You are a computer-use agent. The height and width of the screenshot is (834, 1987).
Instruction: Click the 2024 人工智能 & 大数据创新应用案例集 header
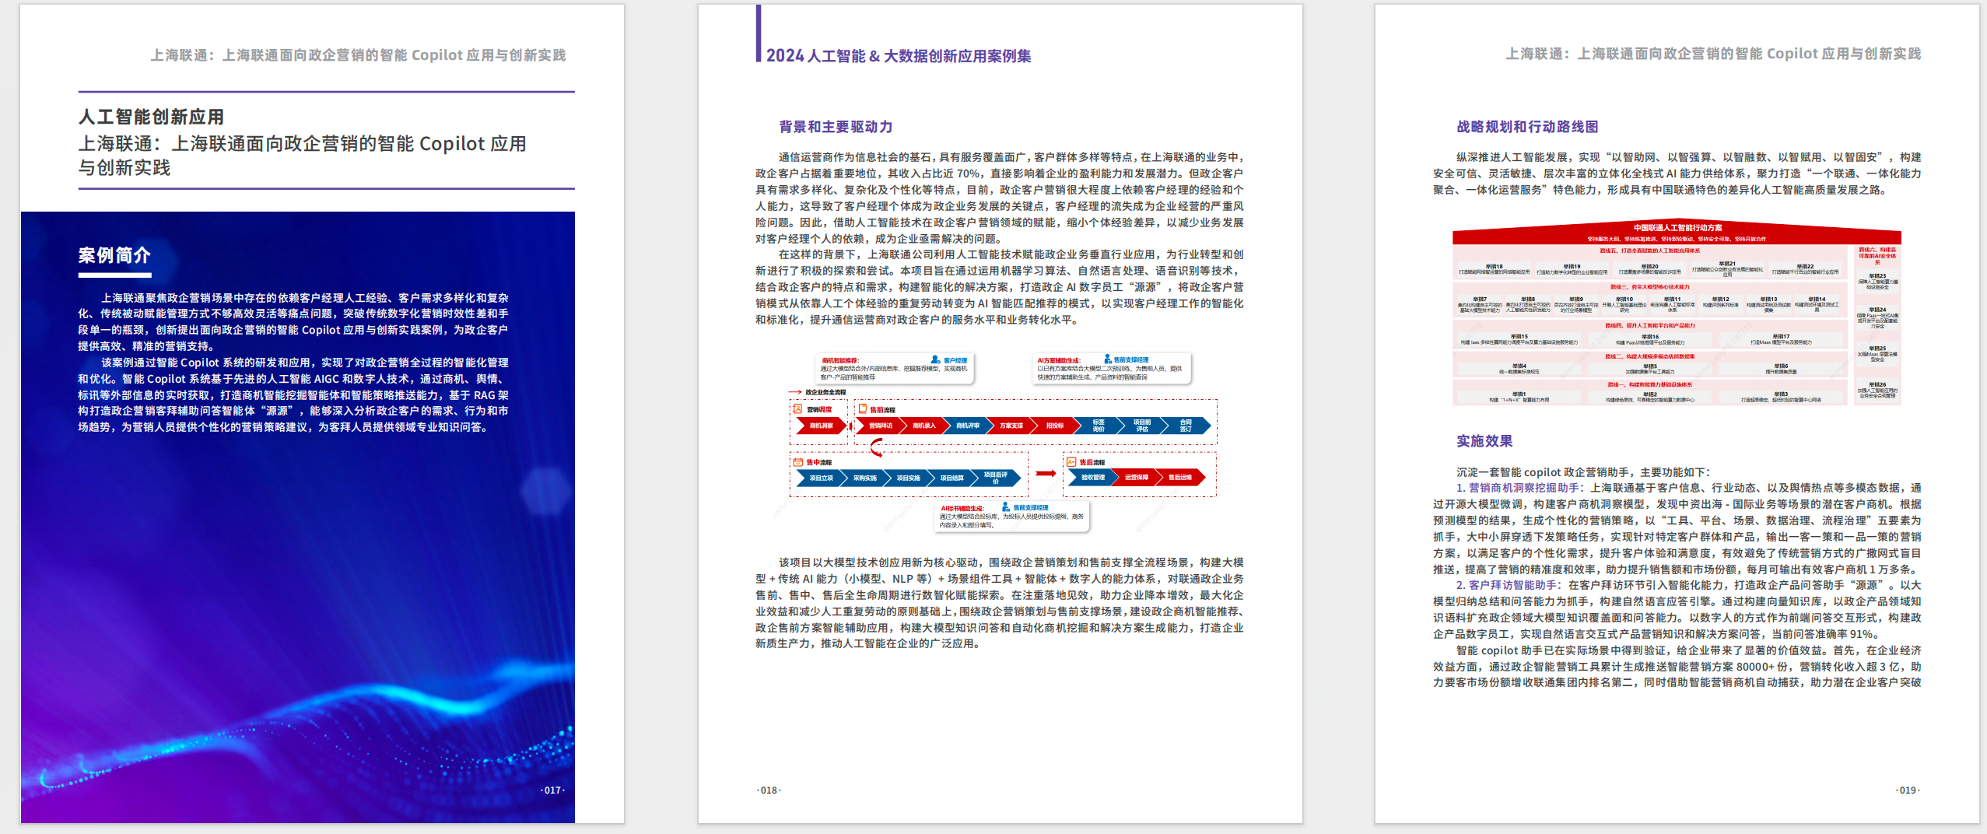click(899, 56)
